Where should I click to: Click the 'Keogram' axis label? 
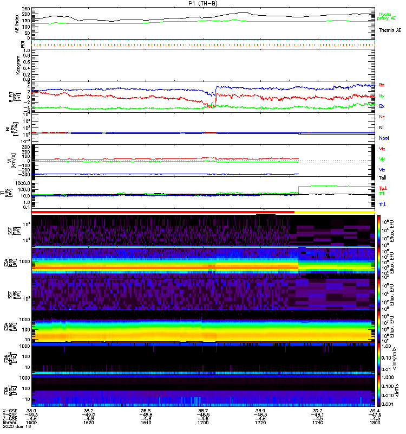[x=18, y=65]
